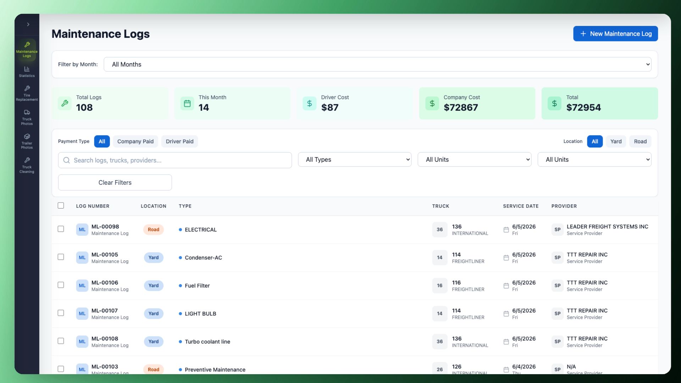Viewport: 681px width, 383px height.
Task: Click the ML badge for ML-00098
Action: (x=82, y=229)
